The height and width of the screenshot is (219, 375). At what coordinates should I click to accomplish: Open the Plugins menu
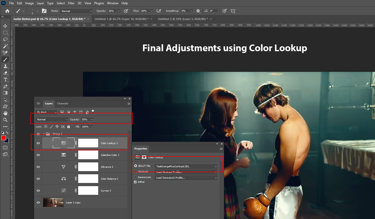coord(99,3)
